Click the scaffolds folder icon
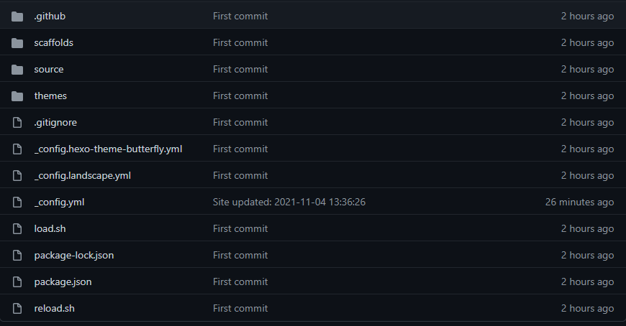The image size is (626, 326). (17, 43)
